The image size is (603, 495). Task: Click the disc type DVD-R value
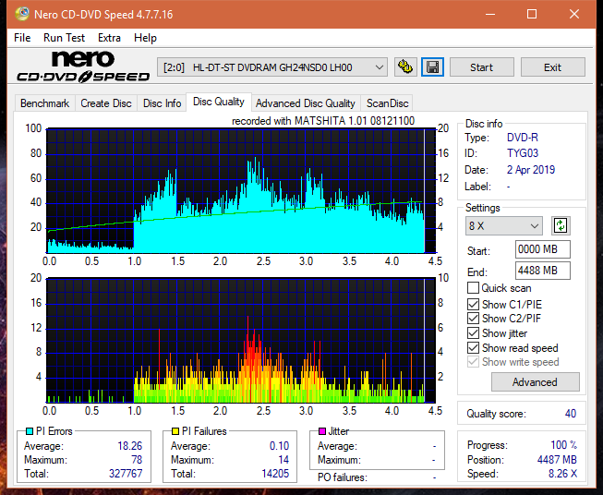point(523,138)
